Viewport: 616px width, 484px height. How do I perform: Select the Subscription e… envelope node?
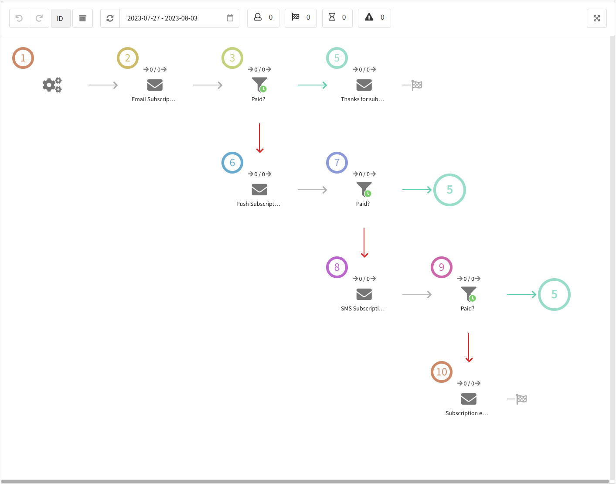tap(469, 399)
